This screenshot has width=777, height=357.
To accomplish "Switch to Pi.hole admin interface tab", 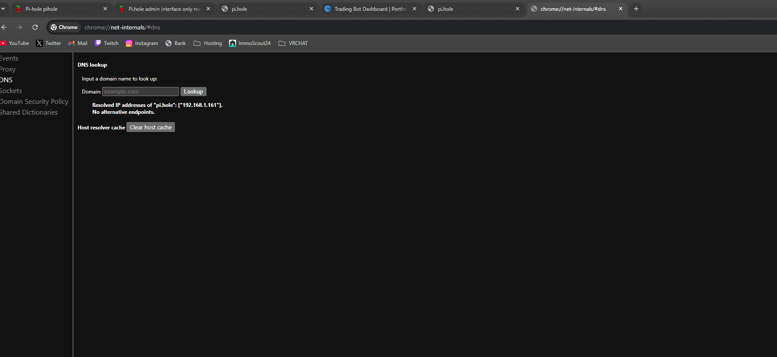I will pos(165,9).
